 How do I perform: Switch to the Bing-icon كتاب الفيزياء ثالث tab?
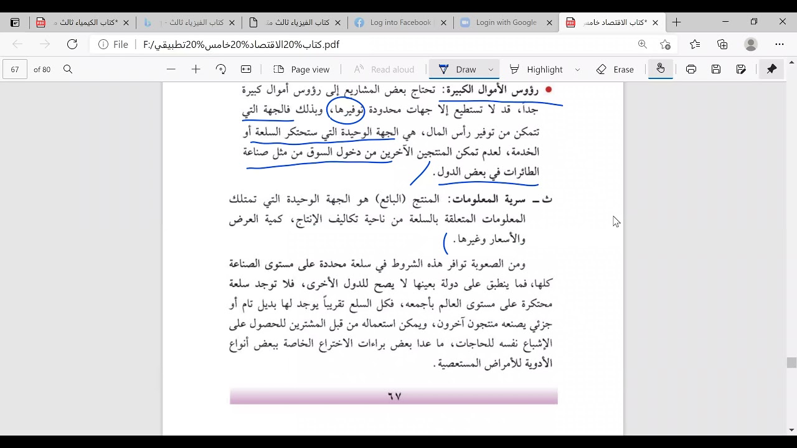coord(189,22)
